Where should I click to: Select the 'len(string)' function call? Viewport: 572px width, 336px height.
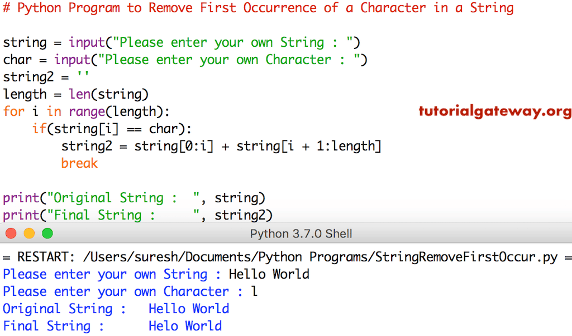109,94
